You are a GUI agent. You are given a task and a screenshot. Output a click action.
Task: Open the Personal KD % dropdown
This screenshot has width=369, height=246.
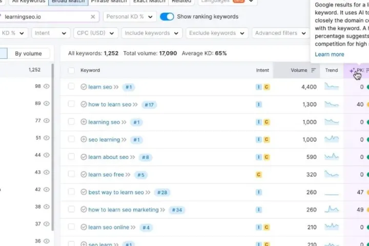[x=130, y=17]
